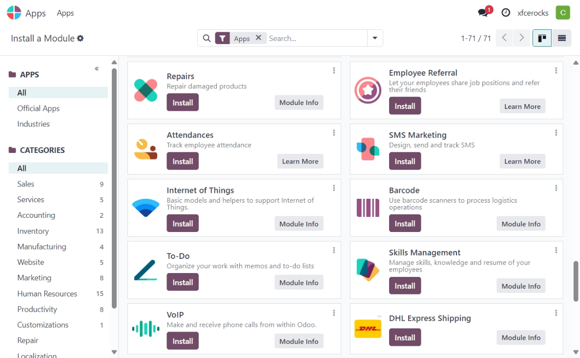580x358 pixels.
Task: Open the conversations chat icon
Action: (483, 13)
